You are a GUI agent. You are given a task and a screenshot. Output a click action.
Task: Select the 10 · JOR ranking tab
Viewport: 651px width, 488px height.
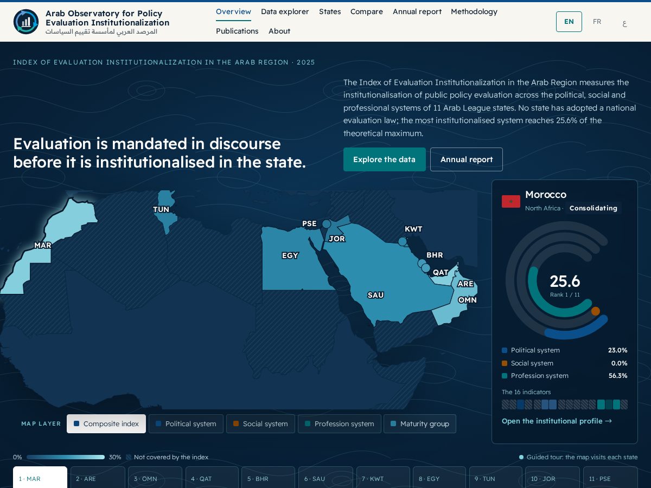(x=552, y=478)
